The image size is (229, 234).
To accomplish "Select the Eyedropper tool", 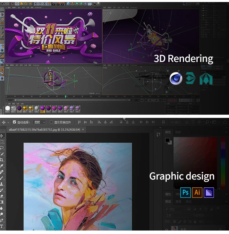I will pyautogui.click(x=2, y=166).
